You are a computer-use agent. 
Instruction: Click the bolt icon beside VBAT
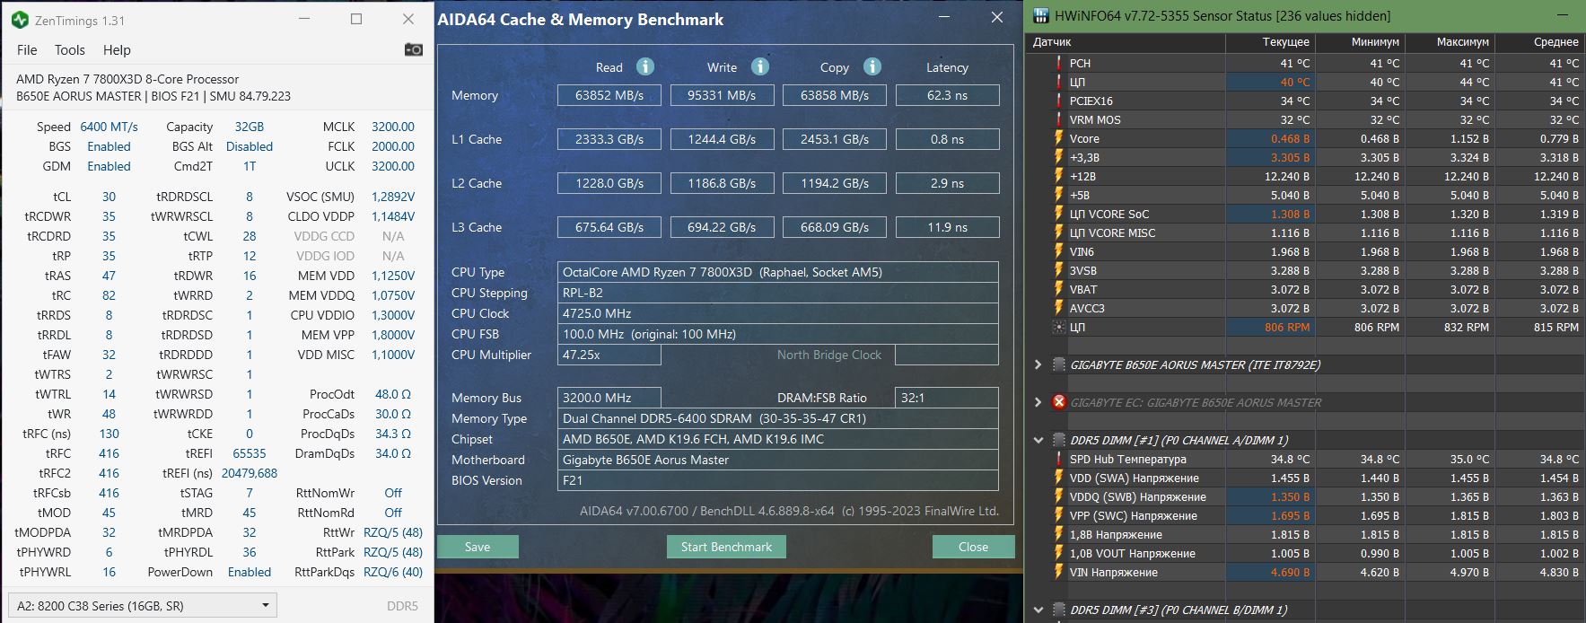pos(1059,289)
